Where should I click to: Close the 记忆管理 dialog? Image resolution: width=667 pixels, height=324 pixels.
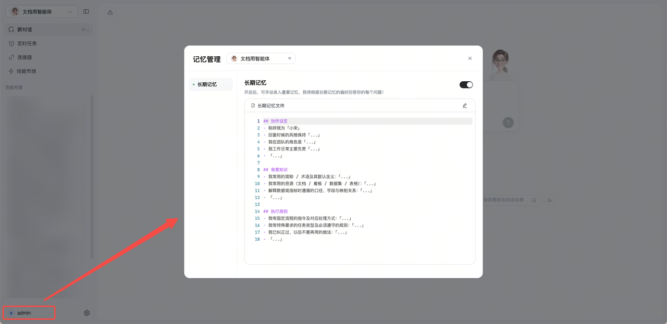470,58
